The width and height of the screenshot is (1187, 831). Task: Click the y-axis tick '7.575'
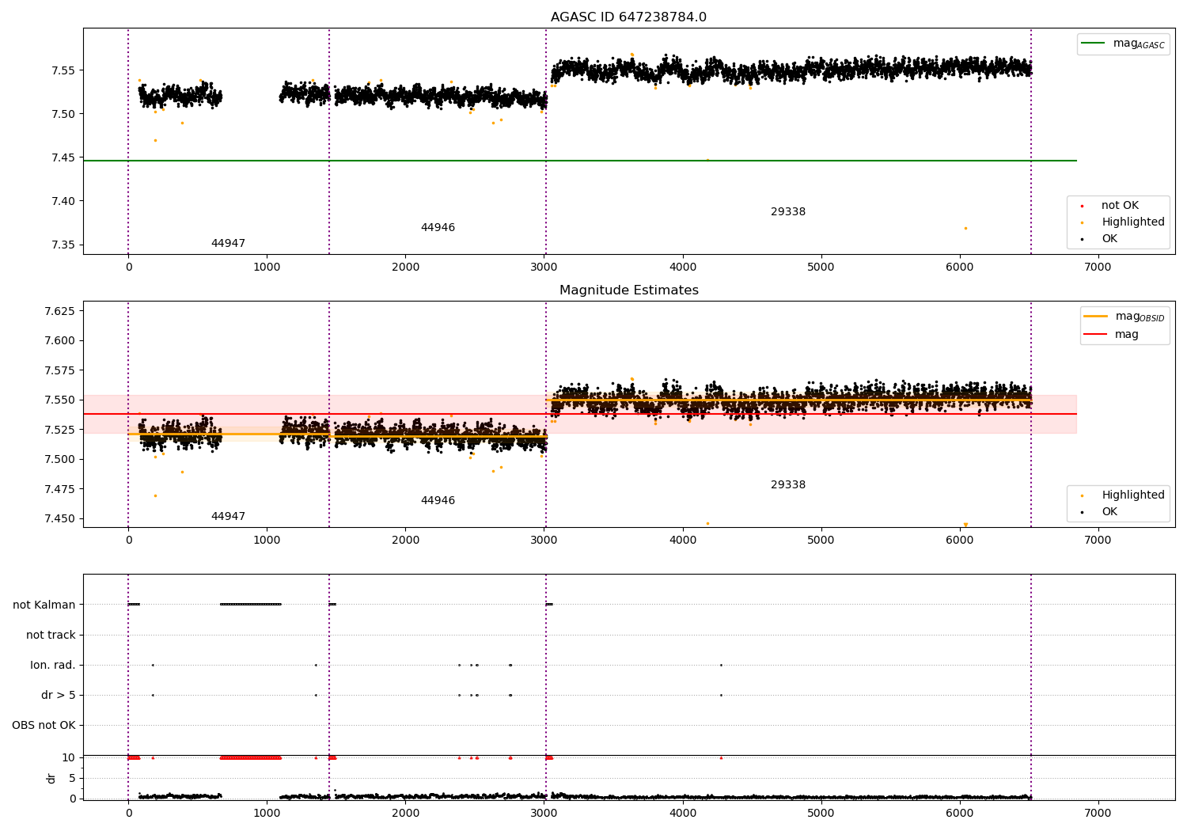click(60, 370)
